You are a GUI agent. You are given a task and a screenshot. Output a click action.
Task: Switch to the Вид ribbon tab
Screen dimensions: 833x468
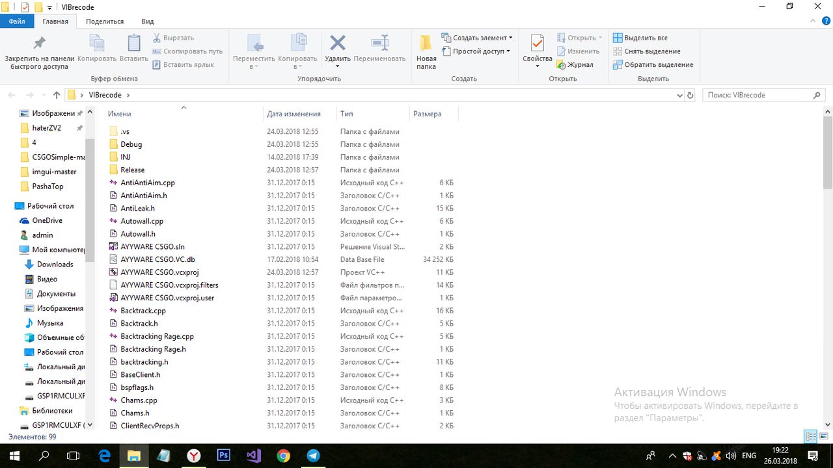point(148,21)
